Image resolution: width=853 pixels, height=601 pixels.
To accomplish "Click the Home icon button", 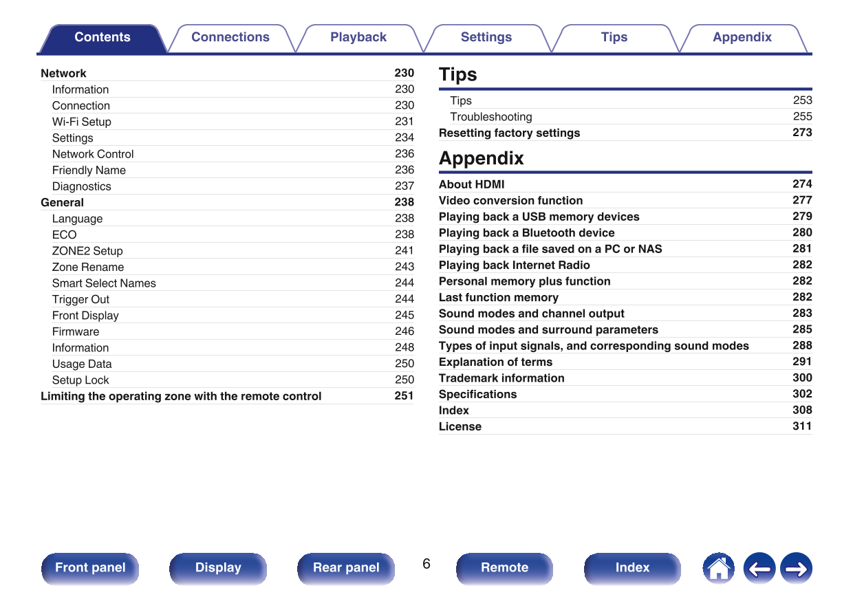I will (718, 569).
